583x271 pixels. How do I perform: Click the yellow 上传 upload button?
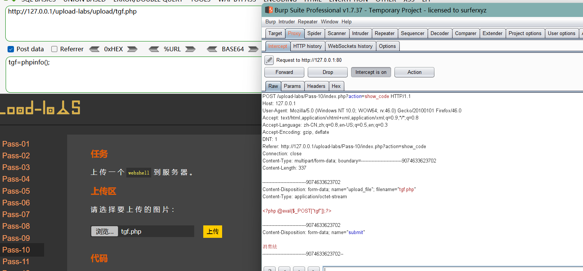(x=213, y=231)
